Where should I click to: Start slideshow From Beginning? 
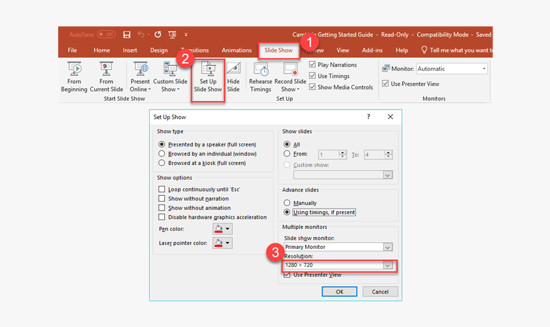coord(74,77)
